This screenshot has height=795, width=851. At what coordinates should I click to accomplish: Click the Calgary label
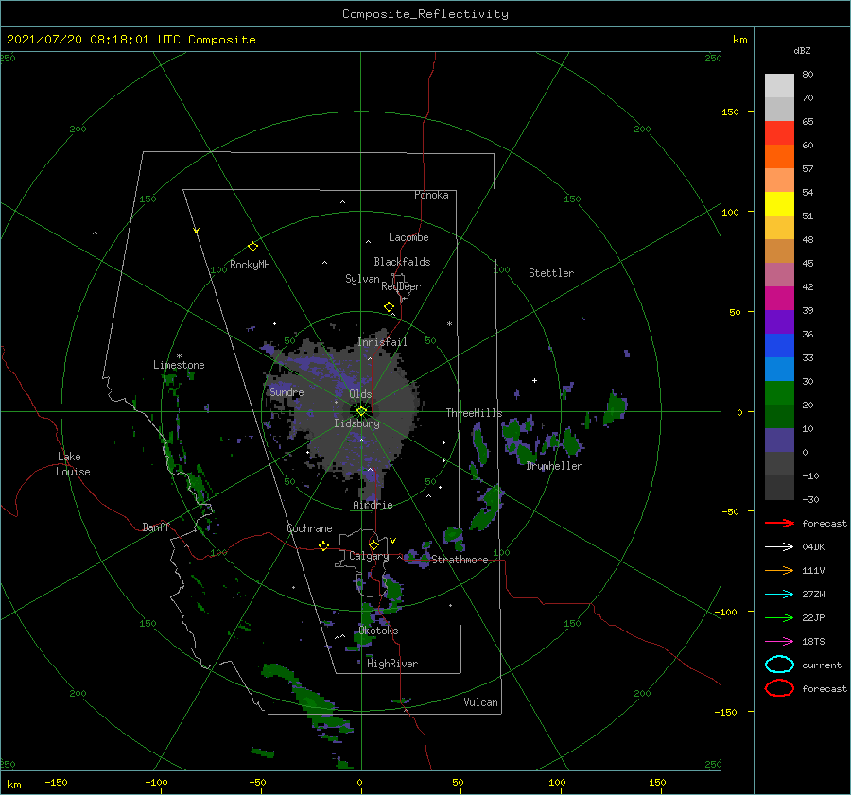click(x=369, y=556)
